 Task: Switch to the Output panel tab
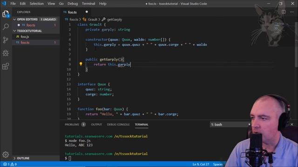coord(96,124)
